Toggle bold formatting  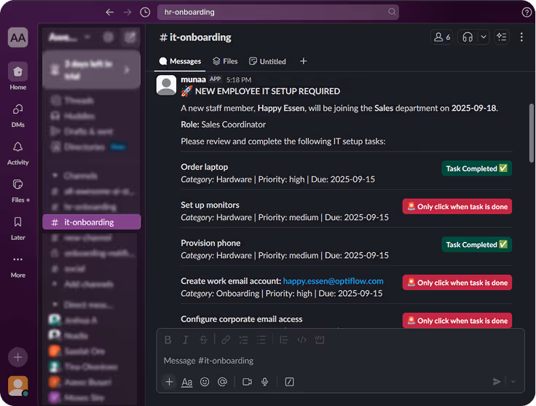click(x=167, y=340)
